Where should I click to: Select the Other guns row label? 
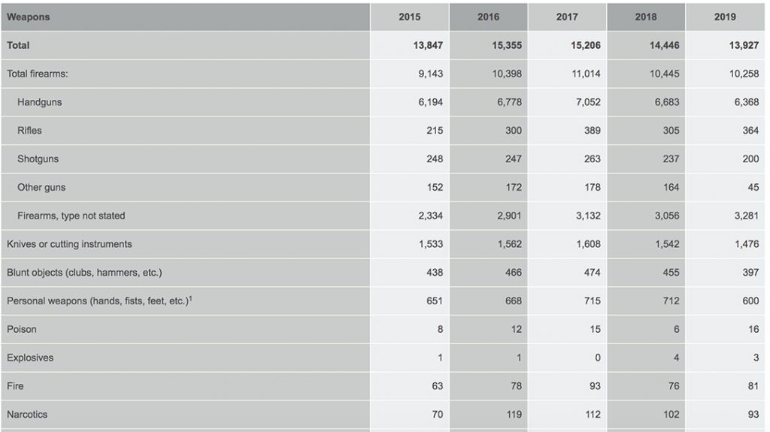[x=41, y=188]
